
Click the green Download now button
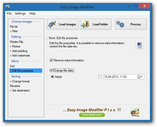tap(92, 115)
